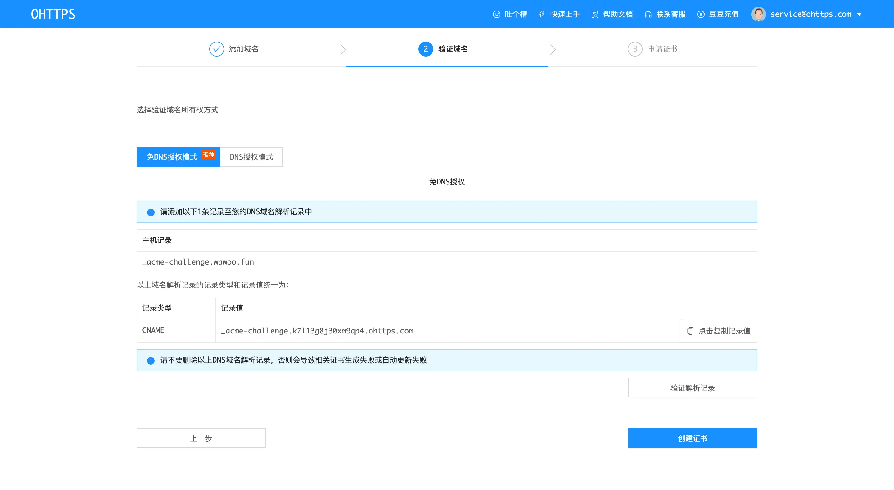Image resolution: width=894 pixels, height=490 pixels.
Task: Click the 创建证书 button
Action: [692, 438]
